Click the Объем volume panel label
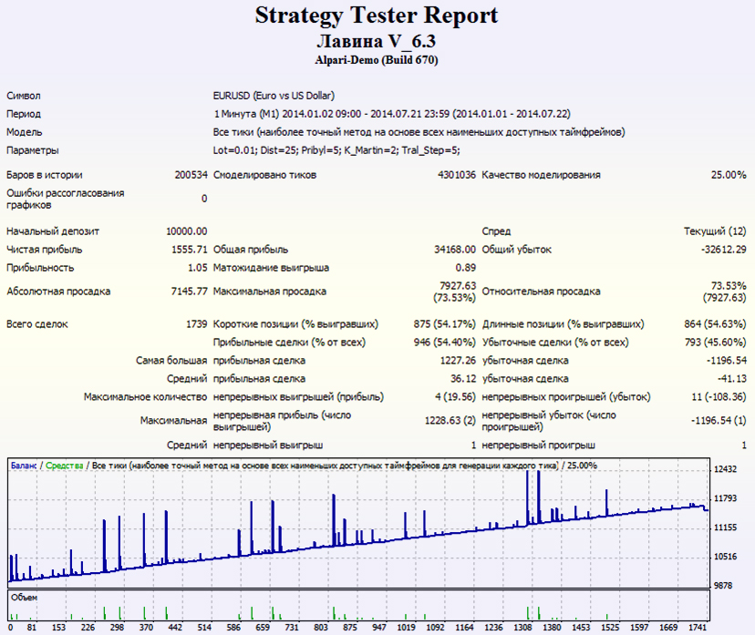This screenshot has width=755, height=635. coord(24,598)
